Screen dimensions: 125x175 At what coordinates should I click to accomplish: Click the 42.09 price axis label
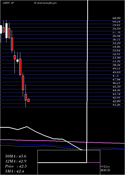[116, 101]
